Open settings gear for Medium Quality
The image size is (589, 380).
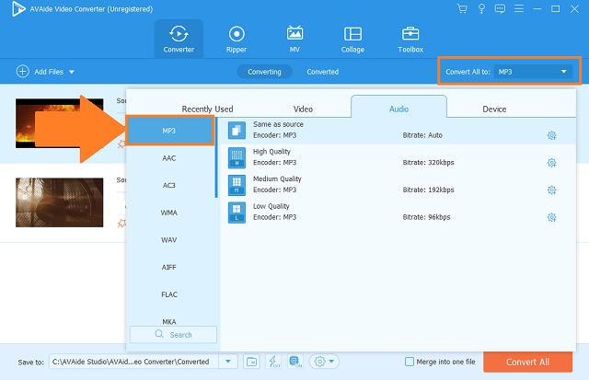551,190
